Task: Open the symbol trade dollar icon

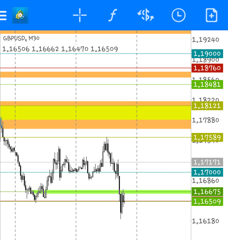Action: [x=146, y=15]
